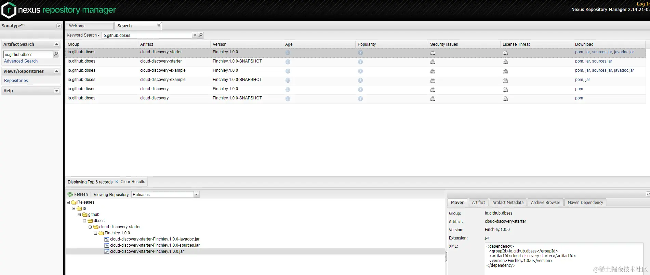This screenshot has height=275, width=650.
Task: Open Keyword Search type dropdown
Action: [x=83, y=35]
